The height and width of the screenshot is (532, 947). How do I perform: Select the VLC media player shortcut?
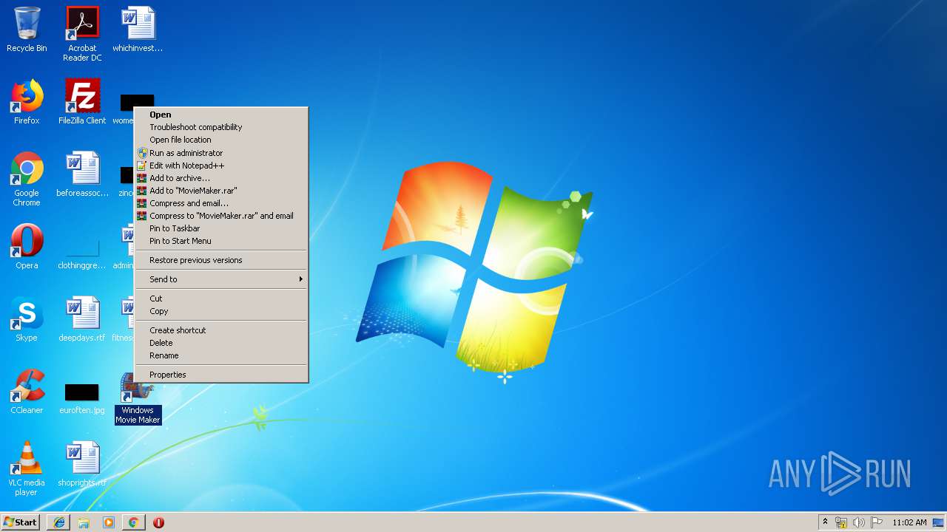(27, 468)
